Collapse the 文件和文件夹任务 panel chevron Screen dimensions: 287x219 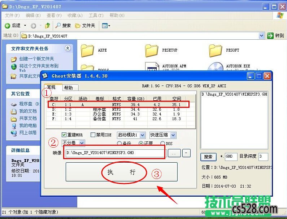(68, 48)
